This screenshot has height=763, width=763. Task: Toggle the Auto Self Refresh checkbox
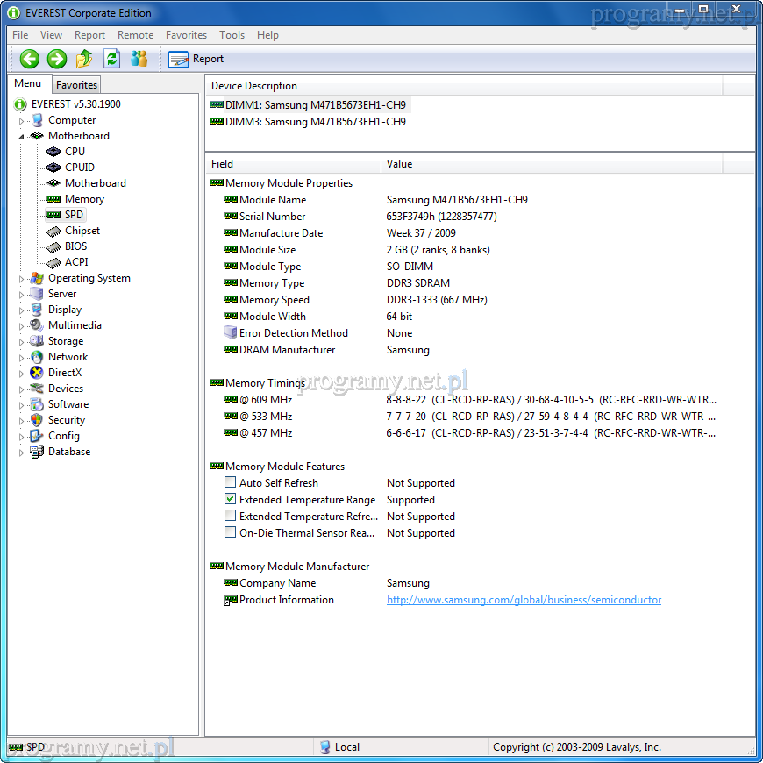pos(230,483)
